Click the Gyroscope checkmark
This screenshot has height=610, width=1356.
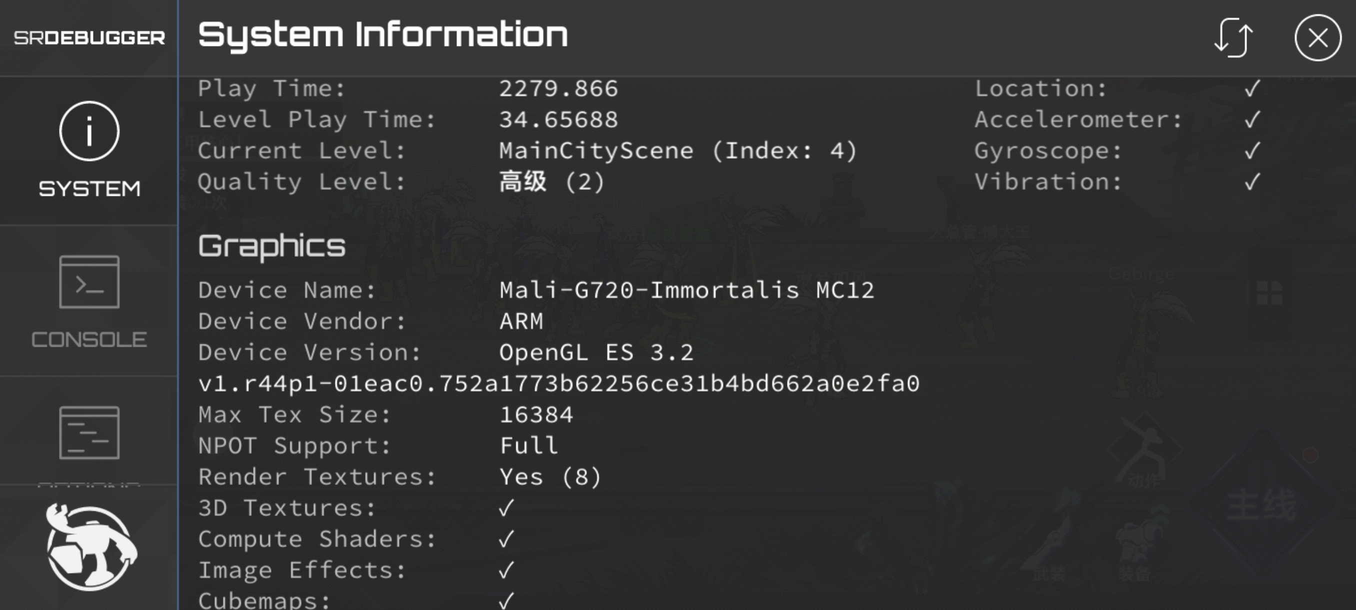click(x=1253, y=150)
